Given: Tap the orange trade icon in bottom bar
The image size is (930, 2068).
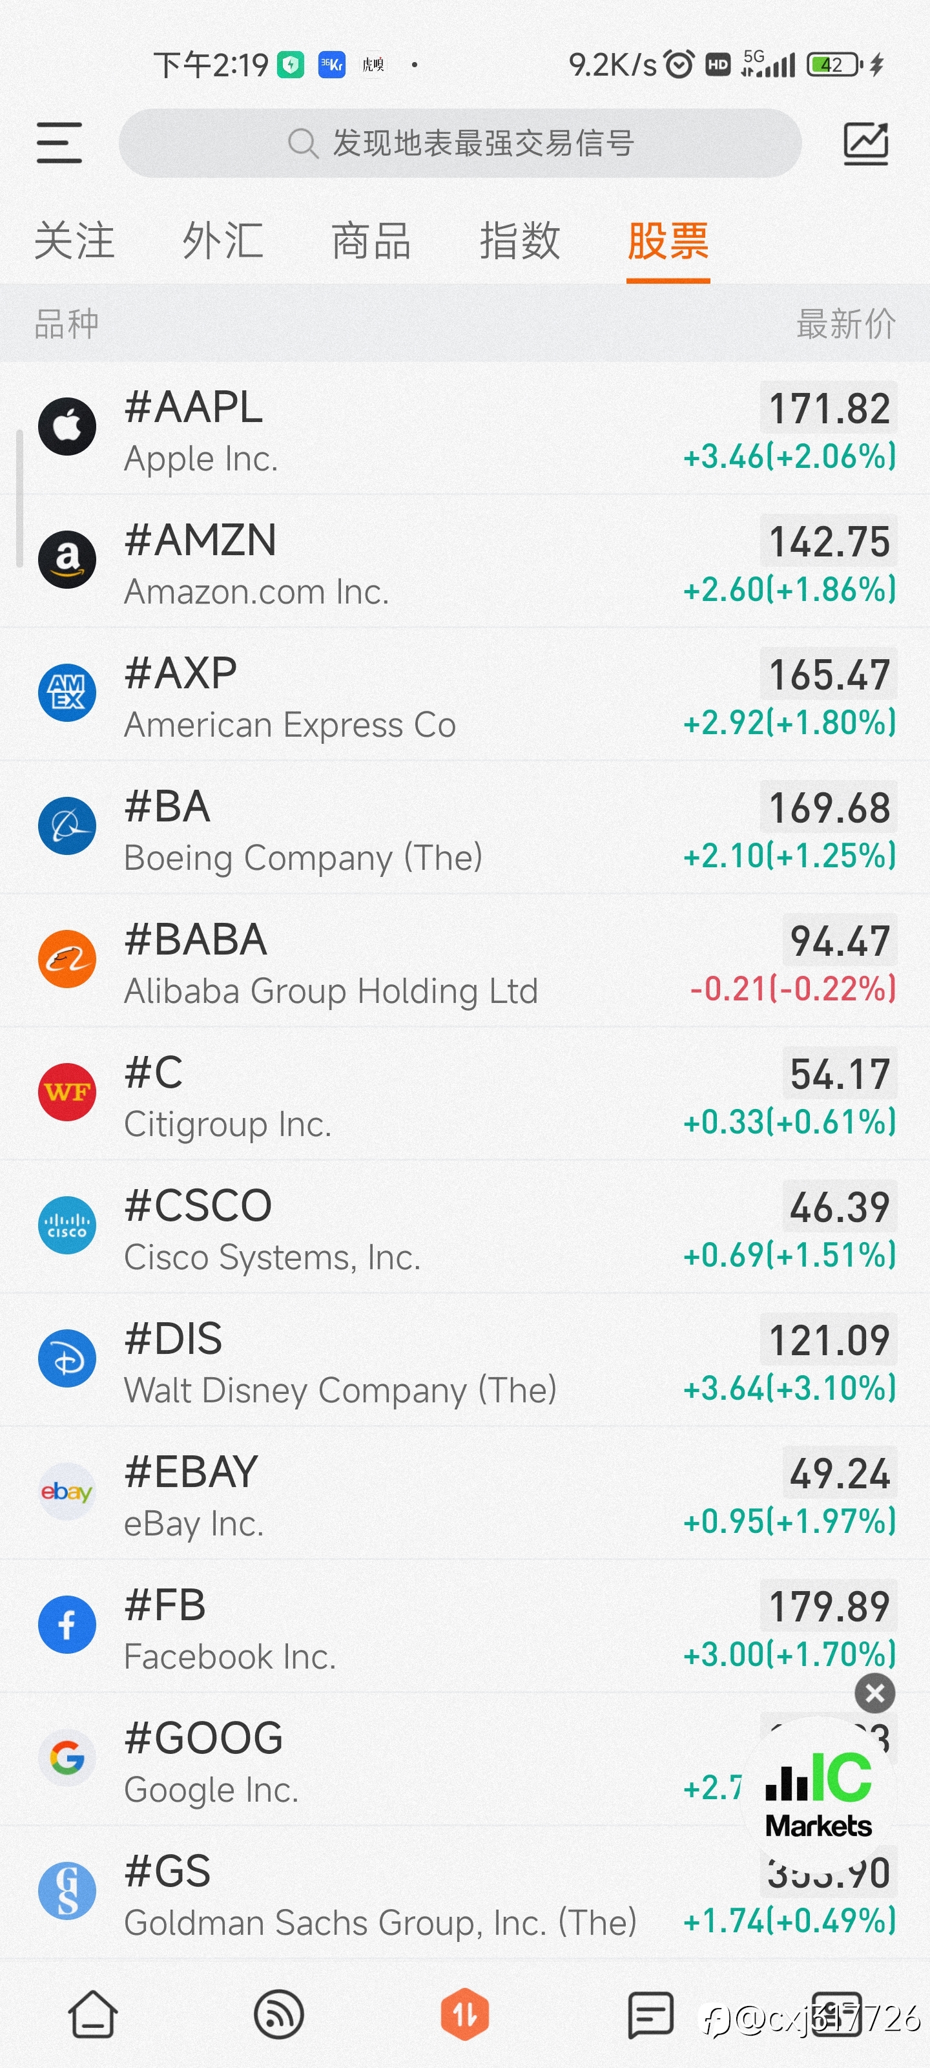Looking at the screenshot, I should pyautogui.click(x=464, y=2014).
